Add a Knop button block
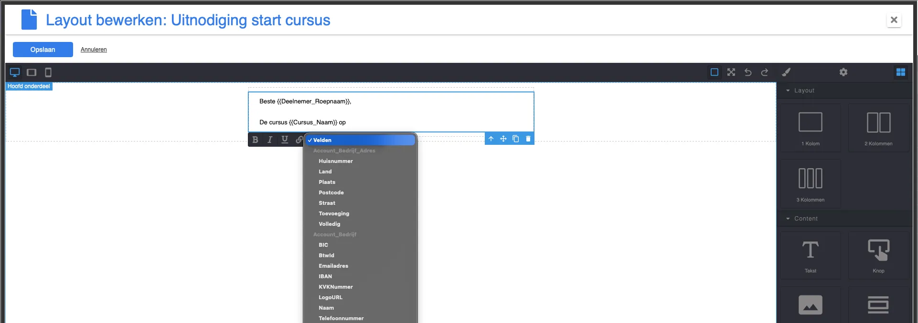 click(878, 255)
